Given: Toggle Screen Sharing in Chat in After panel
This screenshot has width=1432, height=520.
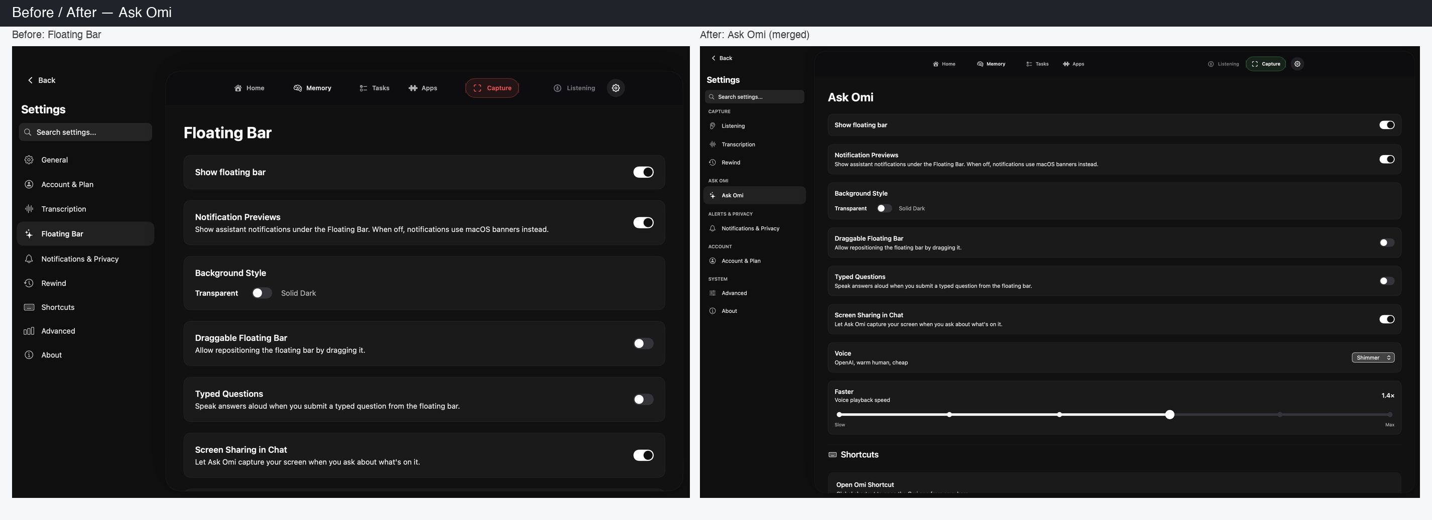Looking at the screenshot, I should [x=1386, y=319].
